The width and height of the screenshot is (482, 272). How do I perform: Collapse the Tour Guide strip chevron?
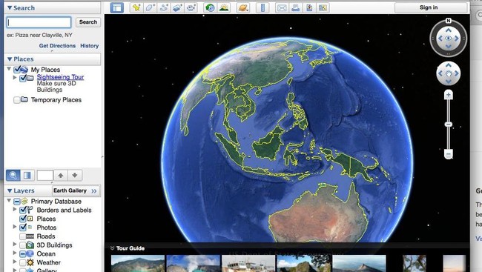click(x=112, y=248)
